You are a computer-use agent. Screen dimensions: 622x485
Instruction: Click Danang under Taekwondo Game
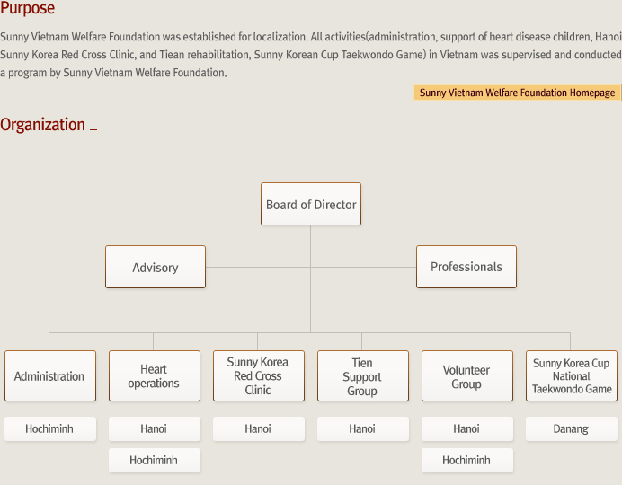click(572, 428)
